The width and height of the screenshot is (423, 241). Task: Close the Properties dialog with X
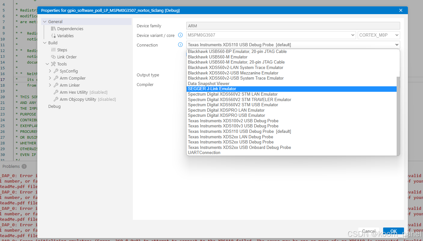pyautogui.click(x=401, y=11)
